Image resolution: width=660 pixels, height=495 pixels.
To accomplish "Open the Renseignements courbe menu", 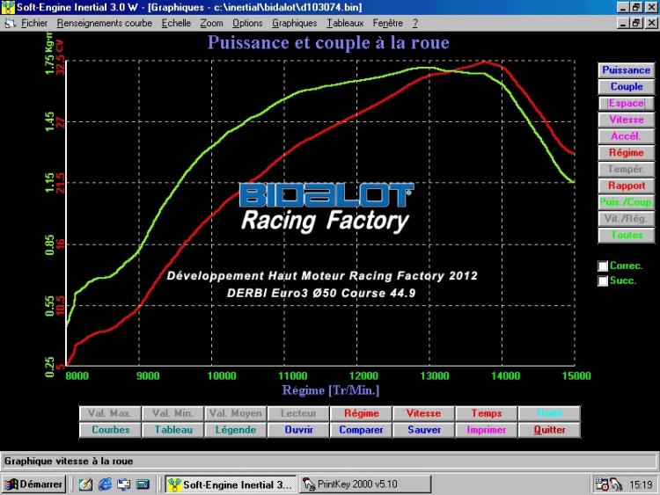I will (104, 23).
